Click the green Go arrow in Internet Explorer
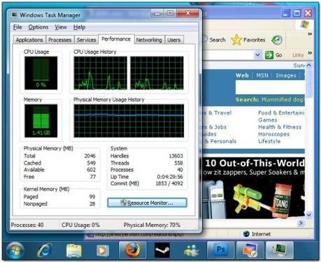This screenshot has width=321, height=262. [269, 55]
